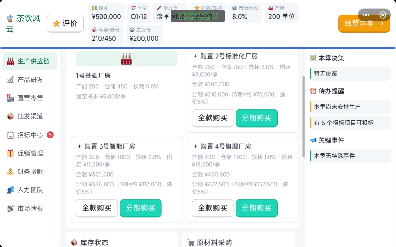This screenshot has height=247, width=396.
Task: Click 分期购买 for 4号旗舰厂房
Action: point(256,208)
